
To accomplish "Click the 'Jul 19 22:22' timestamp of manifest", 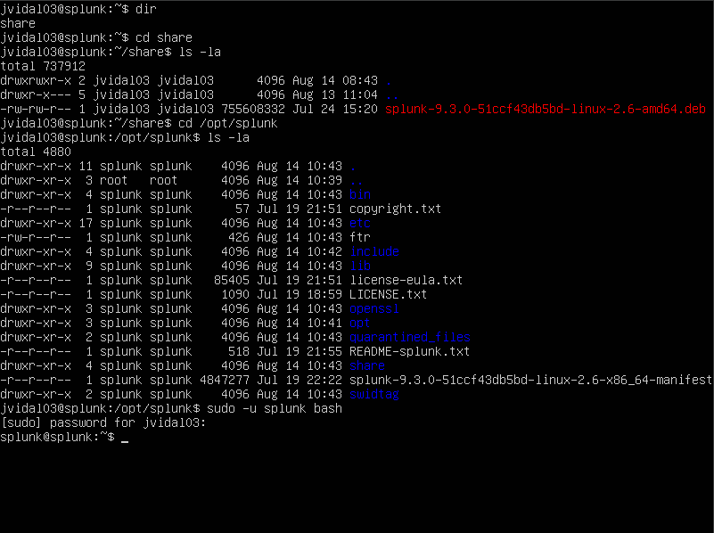I will (300, 380).
